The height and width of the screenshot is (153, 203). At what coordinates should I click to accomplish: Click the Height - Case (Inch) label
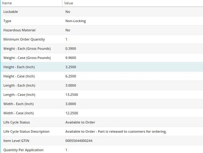click(19, 76)
